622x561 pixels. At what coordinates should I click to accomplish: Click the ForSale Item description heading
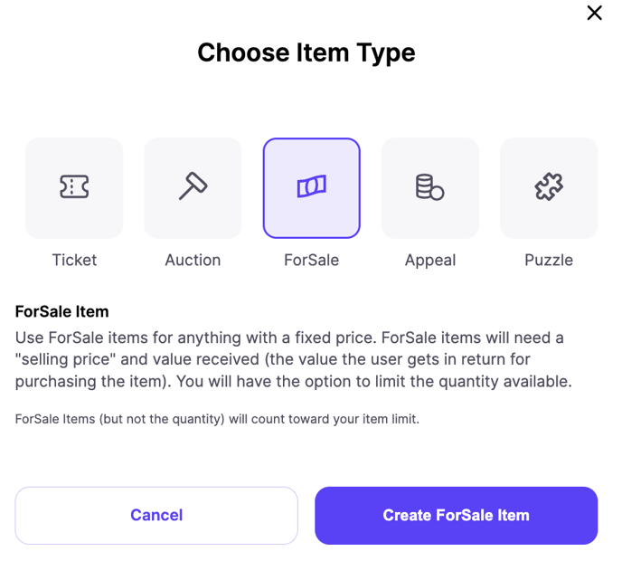pyautogui.click(x=61, y=311)
